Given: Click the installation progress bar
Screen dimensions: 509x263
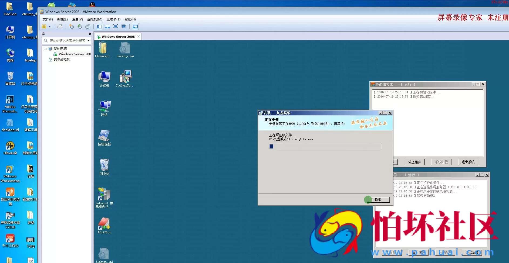Looking at the screenshot, I should (325, 146).
